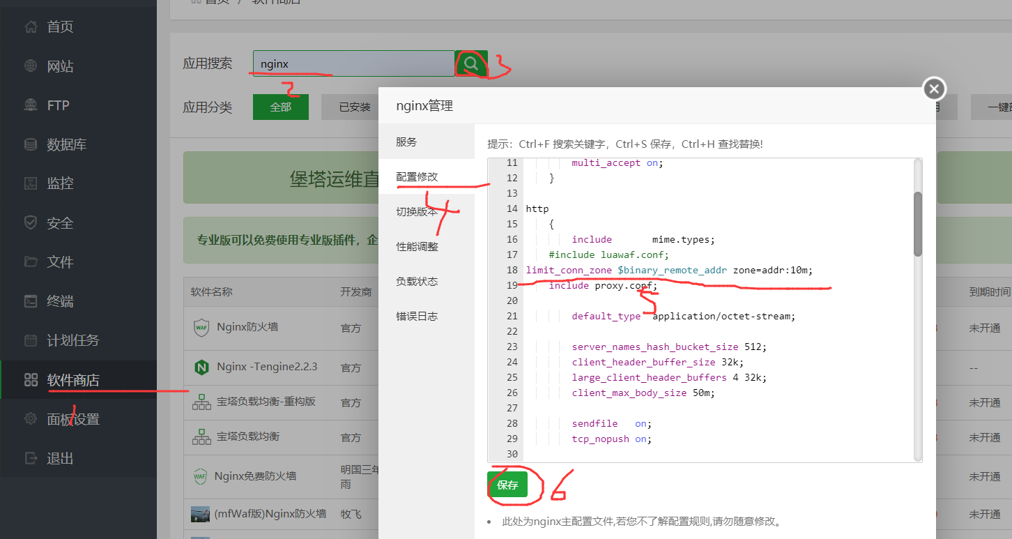The image size is (1012, 539).
Task: Click the sendfile on line
Action: [611, 423]
